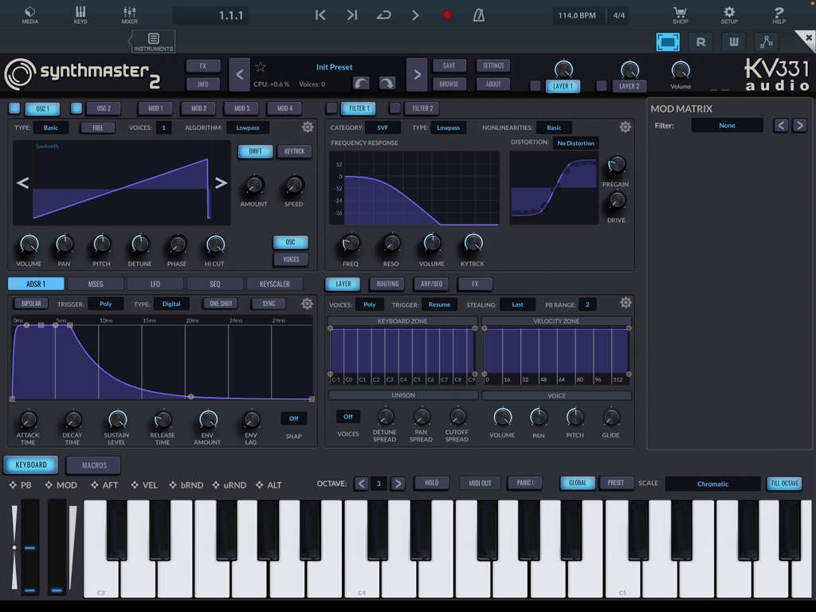This screenshot has height=612, width=816.
Task: Click the BROWSE button
Action: click(449, 84)
